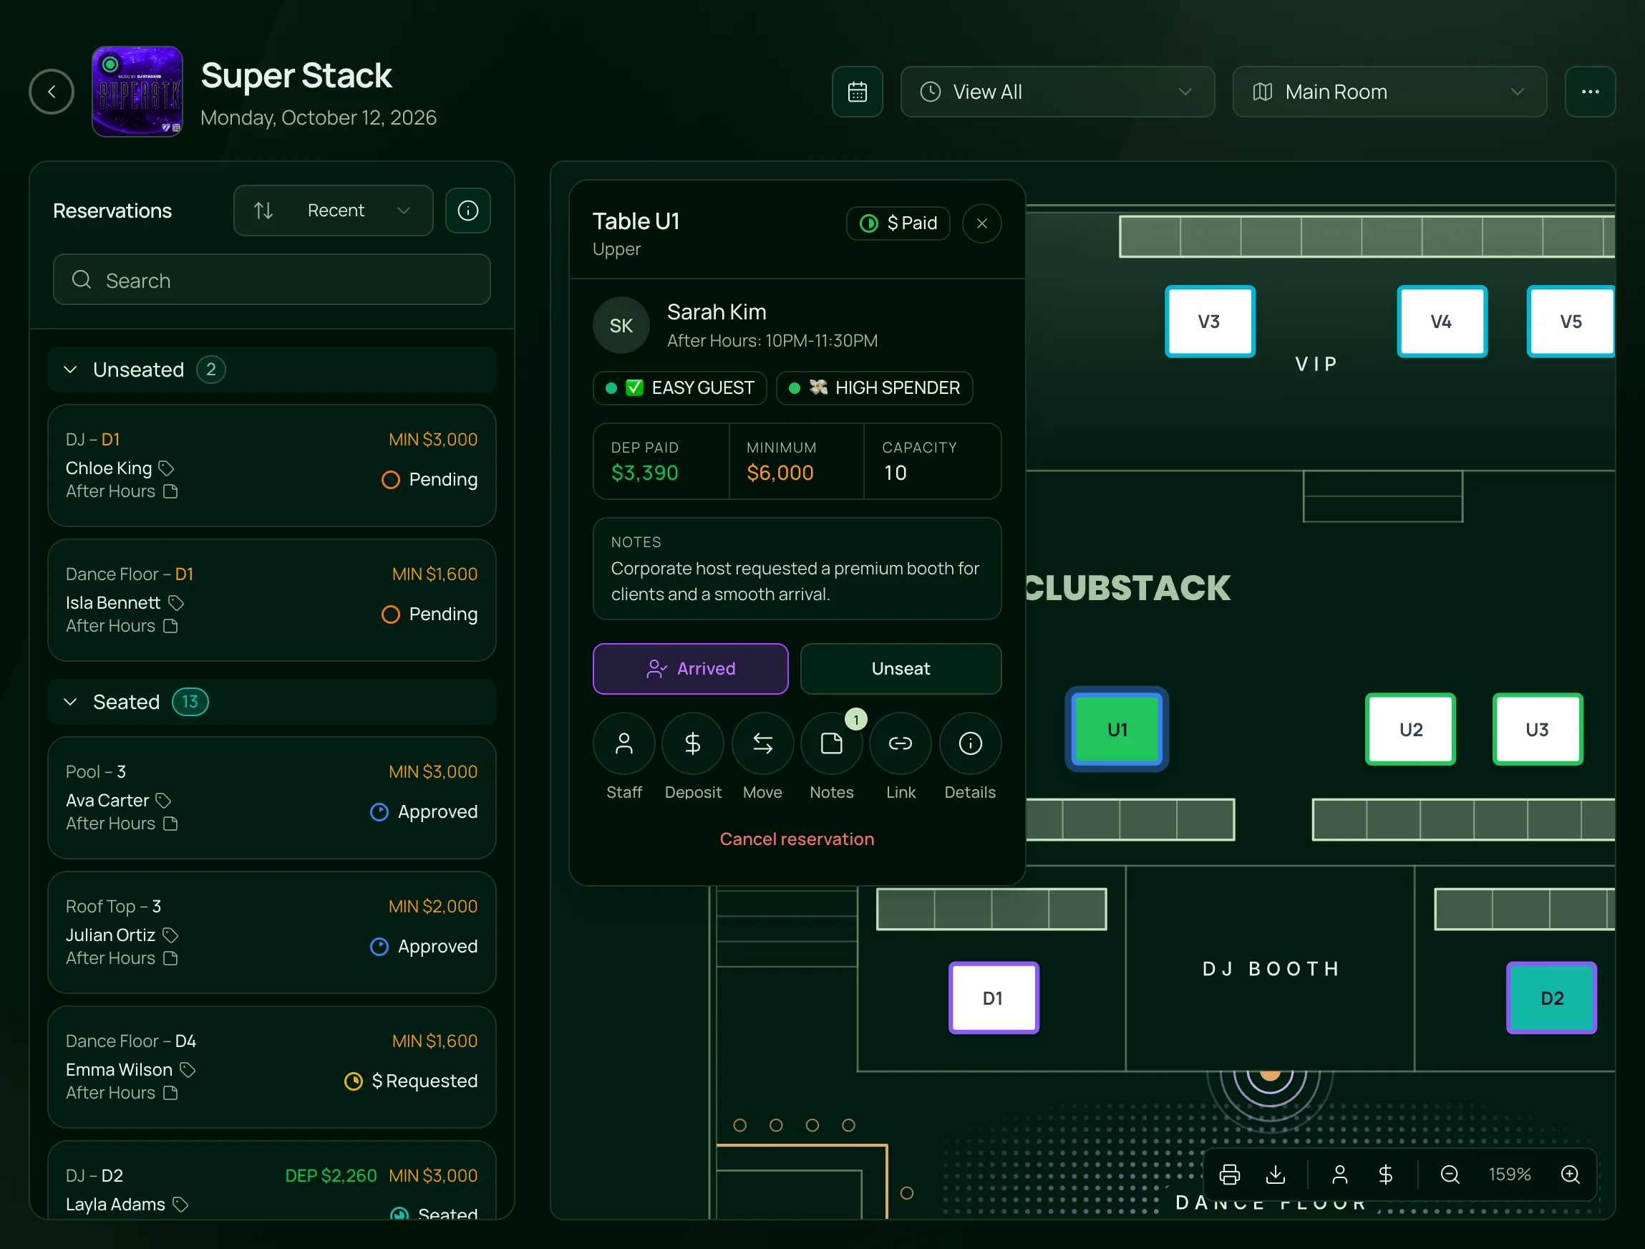Click the note icon on Julian Ortiz's After Hours
The height and width of the screenshot is (1249, 1645).
point(170,959)
